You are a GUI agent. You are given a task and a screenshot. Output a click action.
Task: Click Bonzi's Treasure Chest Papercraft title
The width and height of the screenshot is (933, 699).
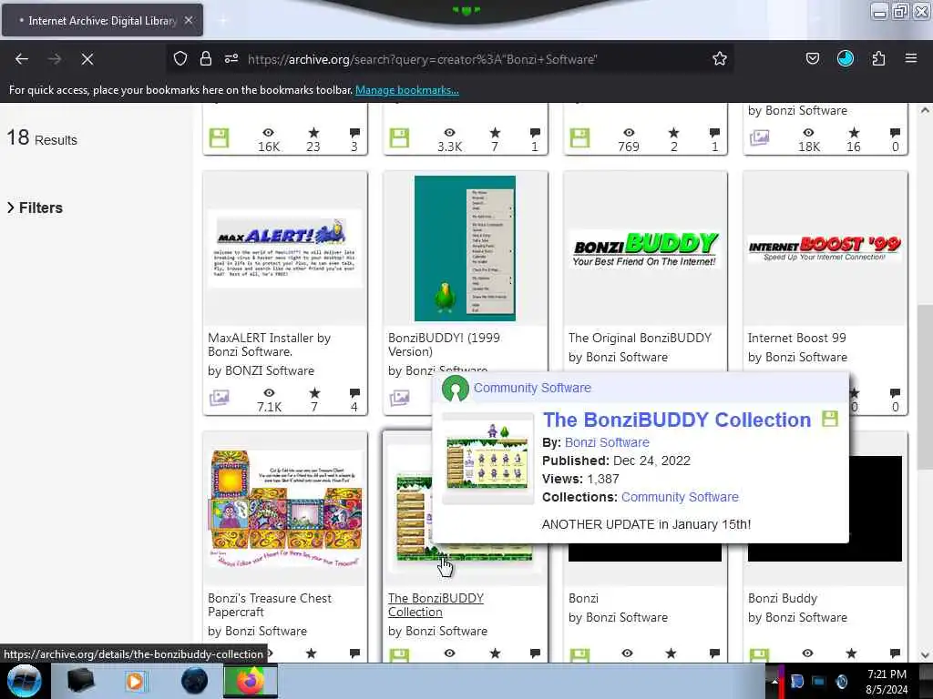coord(270,605)
